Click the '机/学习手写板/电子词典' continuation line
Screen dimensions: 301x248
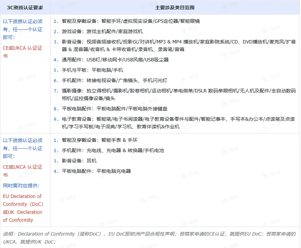[x=121, y=127]
